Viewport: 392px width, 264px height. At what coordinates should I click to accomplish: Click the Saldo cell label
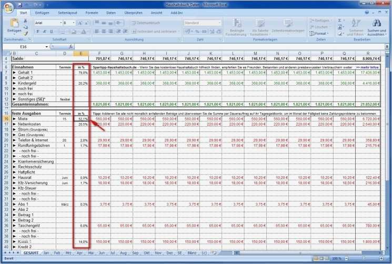pos(17,59)
